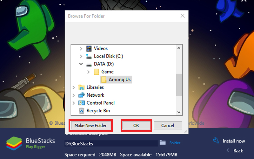254x159 pixels.
Task: Select the Libraries label
Action: point(95,87)
